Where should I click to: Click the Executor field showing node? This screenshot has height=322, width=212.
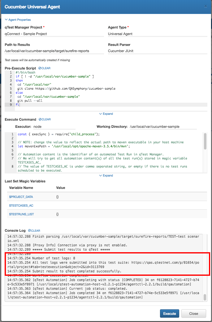[x=54, y=127]
